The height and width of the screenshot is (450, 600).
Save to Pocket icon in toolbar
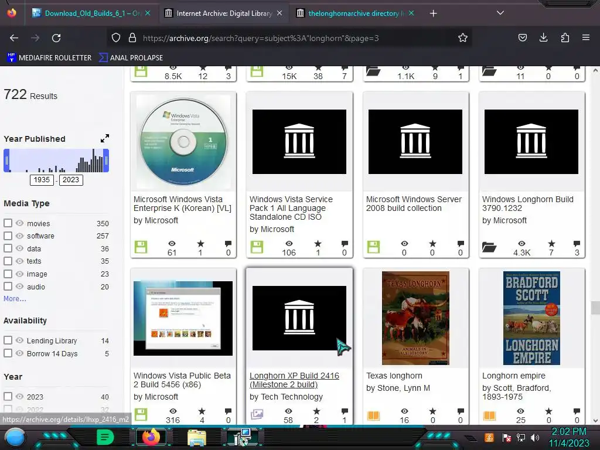point(522,38)
